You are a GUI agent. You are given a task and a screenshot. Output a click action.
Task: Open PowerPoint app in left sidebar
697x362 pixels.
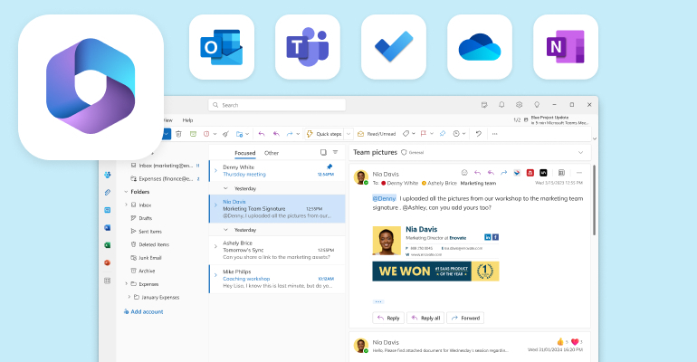pos(107,262)
